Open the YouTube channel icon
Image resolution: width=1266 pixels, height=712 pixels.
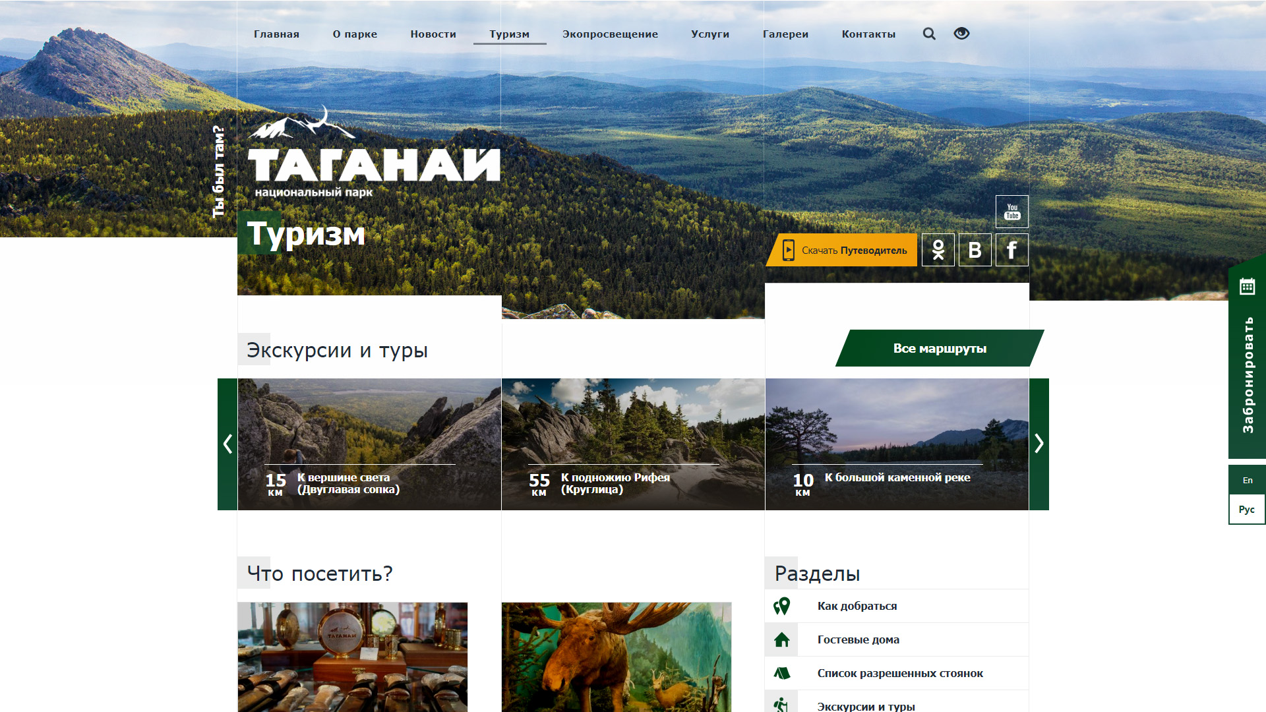1011,212
